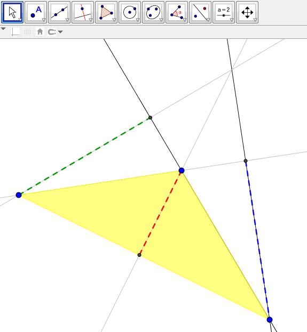Expand the Polygon tool submenu arrow
This screenshot has height=332, width=307.
pos(114,20)
